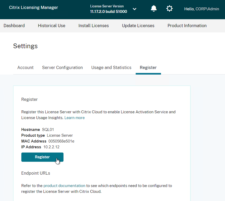This screenshot has width=225, height=201.
Task: Open the notifications bell icon
Action: point(154,9)
